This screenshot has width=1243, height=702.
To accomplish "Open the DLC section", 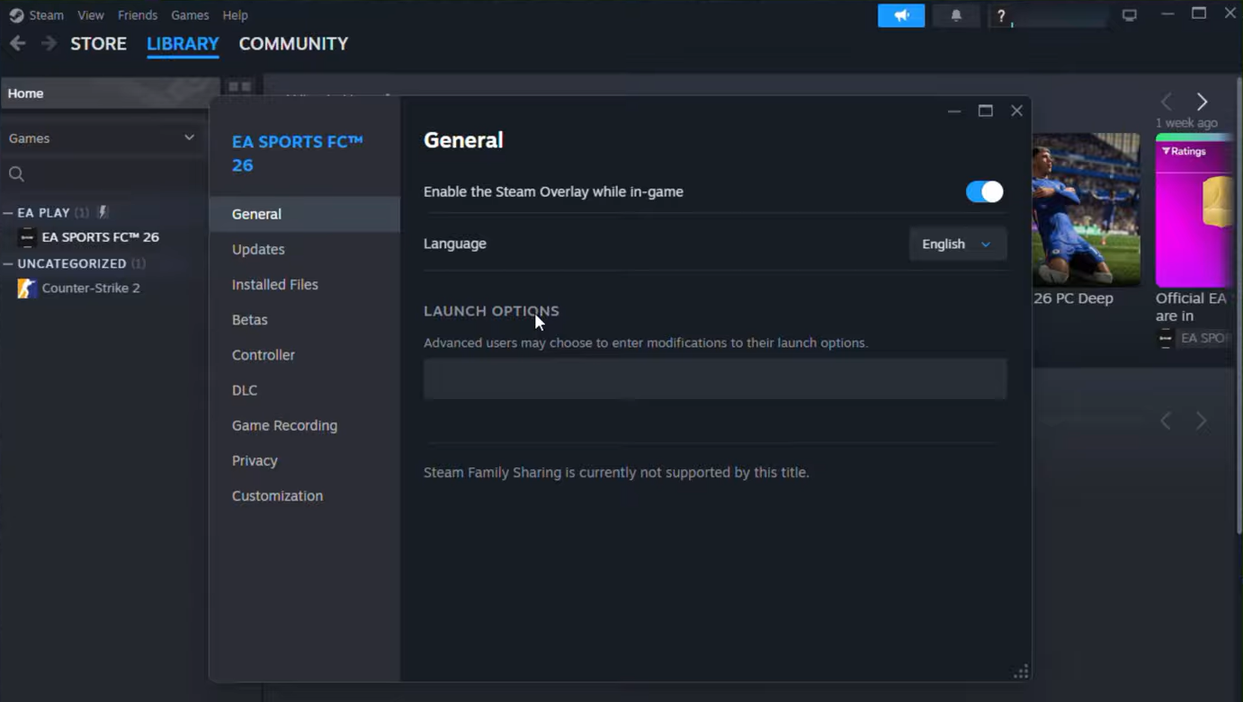I will [x=305, y=390].
